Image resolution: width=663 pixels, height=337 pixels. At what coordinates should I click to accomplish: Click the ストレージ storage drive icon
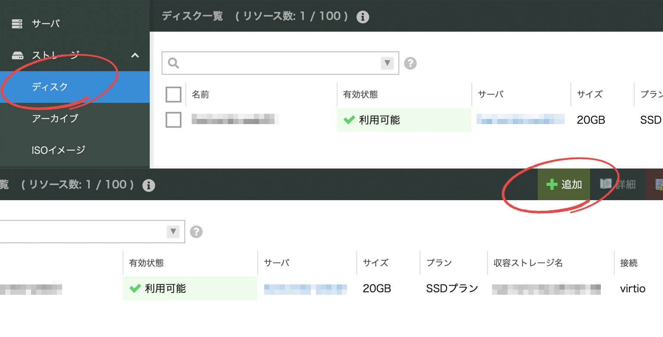(x=17, y=56)
